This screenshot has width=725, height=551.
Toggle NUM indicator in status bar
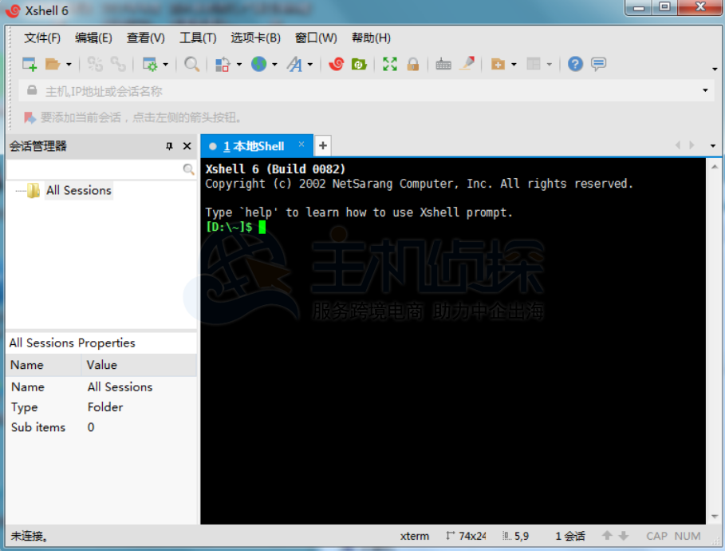[687, 536]
